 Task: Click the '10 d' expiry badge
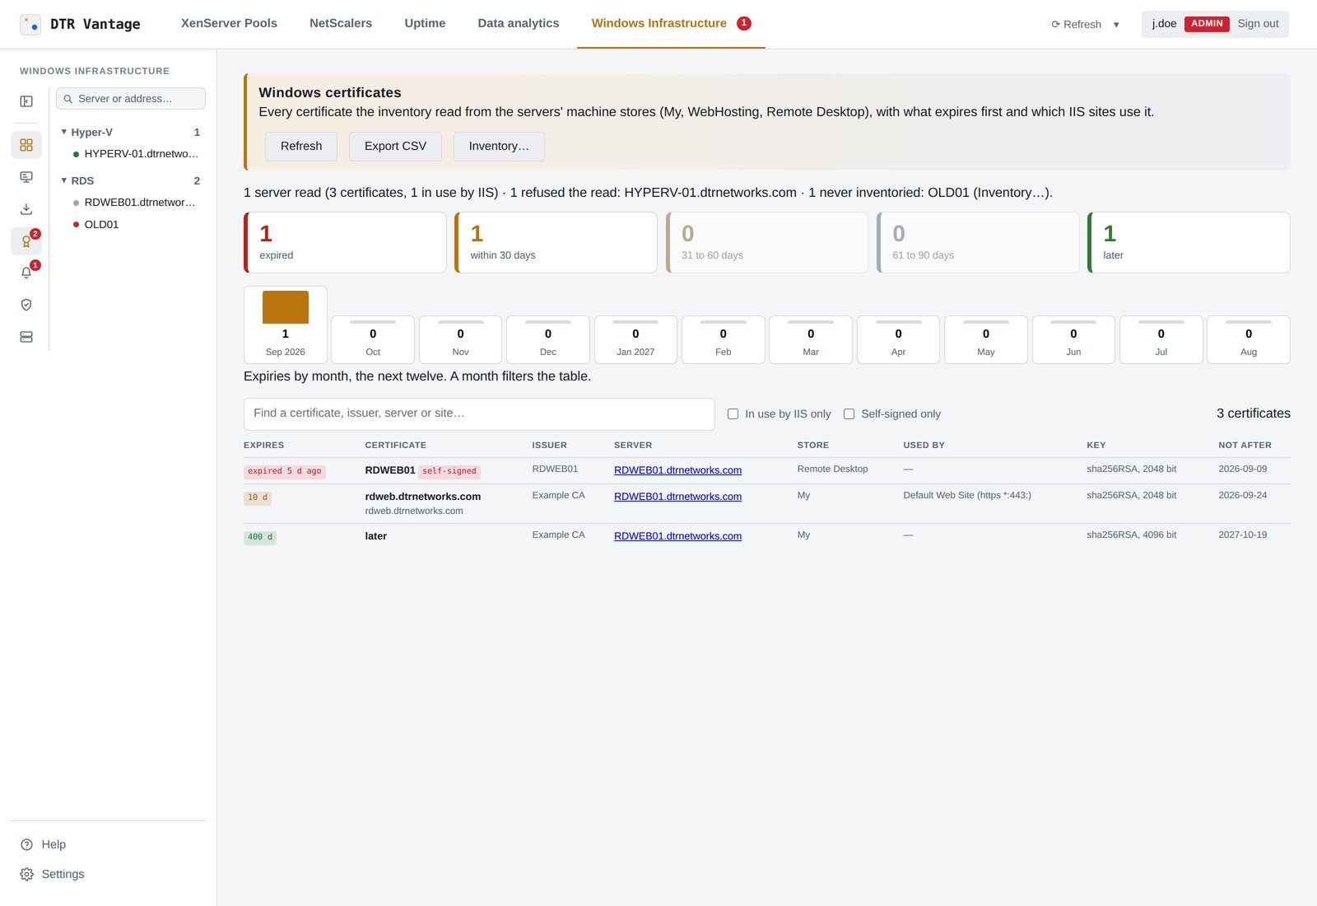(x=258, y=498)
